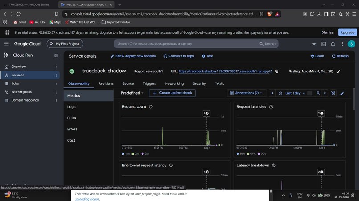Toggle the 1xx legend series

(x=126, y=154)
